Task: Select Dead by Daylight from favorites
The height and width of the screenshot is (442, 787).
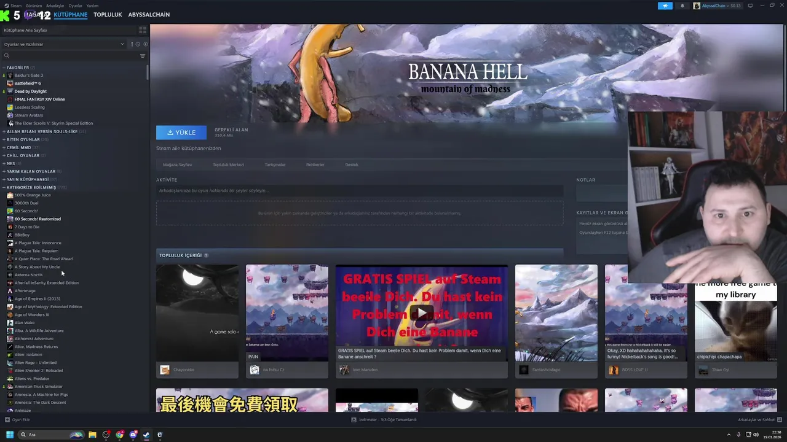Action: [30, 91]
